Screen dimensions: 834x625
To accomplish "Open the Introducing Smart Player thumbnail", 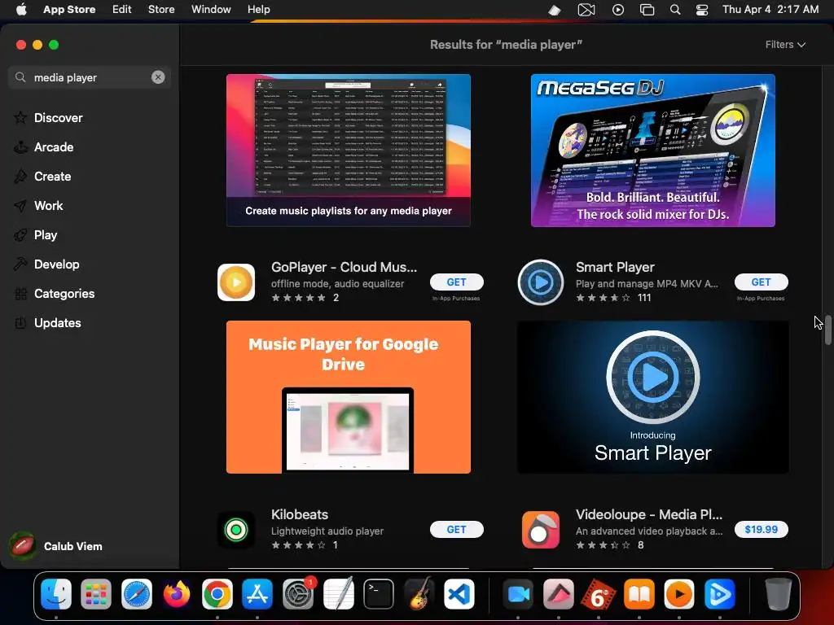I will pyautogui.click(x=652, y=397).
